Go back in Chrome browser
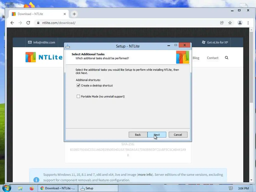 coord(12,23)
